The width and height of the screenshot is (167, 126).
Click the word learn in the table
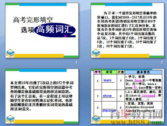coord(107,80)
